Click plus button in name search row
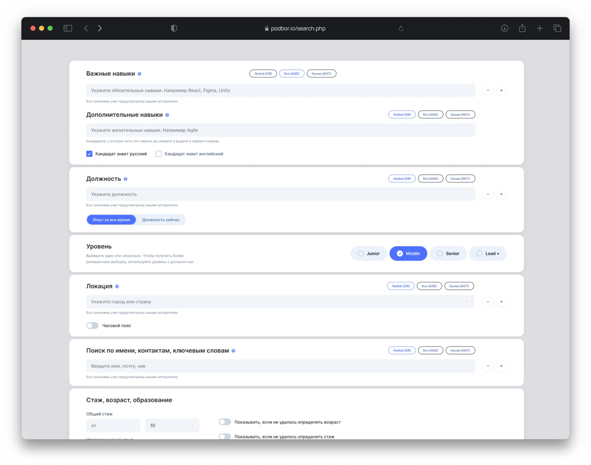Viewport: 591px width, 465px height. [501, 366]
